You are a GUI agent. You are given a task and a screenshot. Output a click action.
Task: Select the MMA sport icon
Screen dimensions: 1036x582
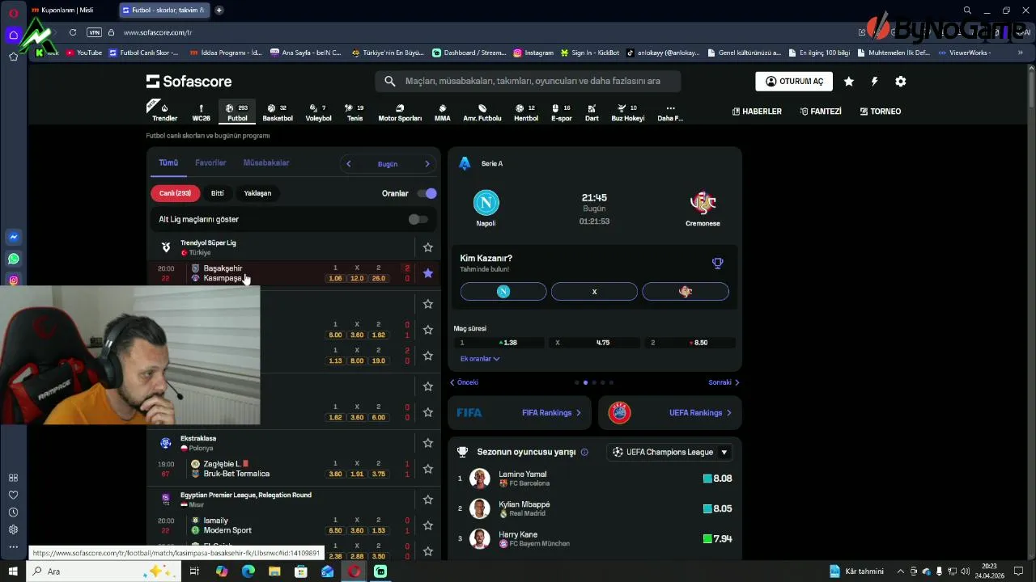click(442, 112)
